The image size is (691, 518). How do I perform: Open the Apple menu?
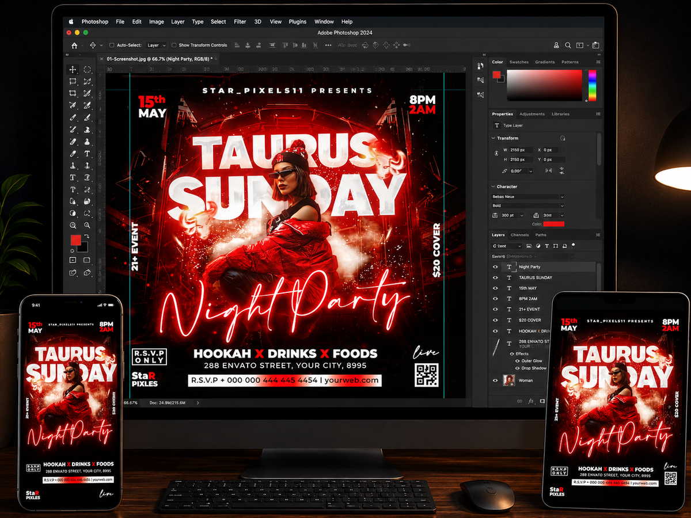tap(71, 21)
